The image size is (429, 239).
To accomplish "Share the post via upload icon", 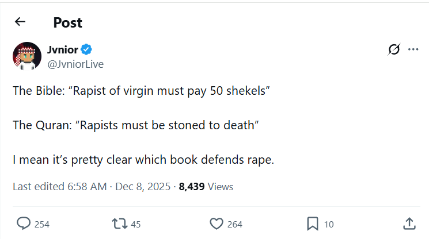I will click(x=409, y=223).
